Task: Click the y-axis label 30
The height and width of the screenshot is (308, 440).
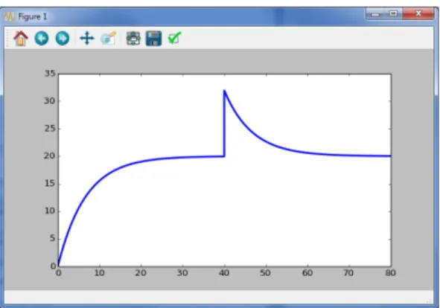Action: 50,100
